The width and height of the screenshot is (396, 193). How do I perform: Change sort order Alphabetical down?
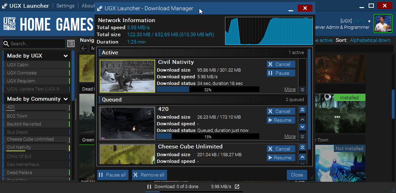(370, 40)
